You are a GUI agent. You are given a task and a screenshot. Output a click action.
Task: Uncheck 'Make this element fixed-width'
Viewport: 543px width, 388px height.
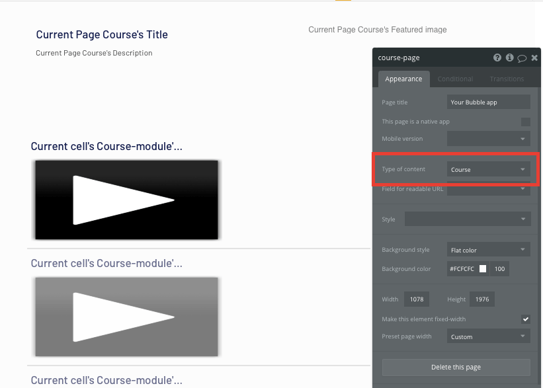[525, 319]
